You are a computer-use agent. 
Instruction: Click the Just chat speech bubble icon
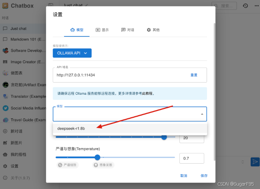tap(5, 29)
